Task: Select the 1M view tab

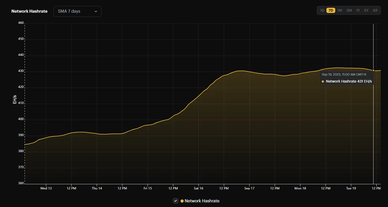Action: (340, 10)
